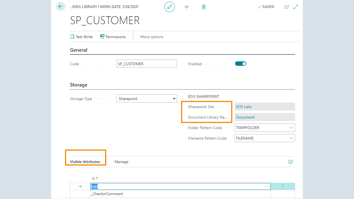354x199 pixels.
Task: Click the SP_CUSTOMER page title
Action: pyautogui.click(x=105, y=21)
